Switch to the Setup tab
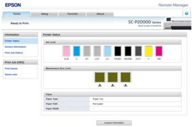Image resolution: width=192 pixels, height=127 pixels. (x=44, y=14)
